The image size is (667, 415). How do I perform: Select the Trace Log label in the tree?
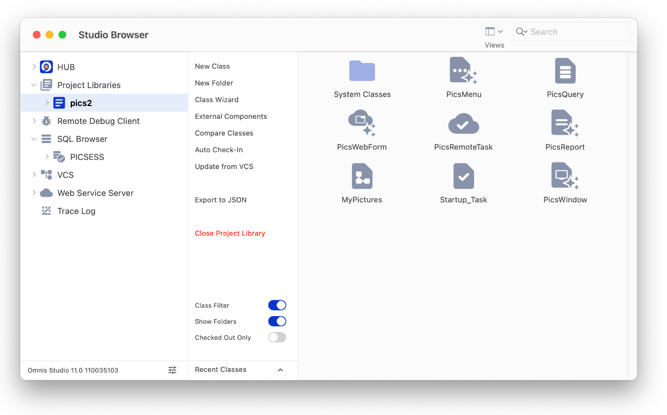[76, 211]
